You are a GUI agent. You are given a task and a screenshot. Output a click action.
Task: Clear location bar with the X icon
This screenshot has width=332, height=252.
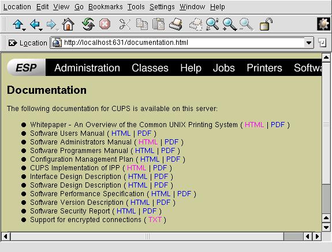click(13, 43)
